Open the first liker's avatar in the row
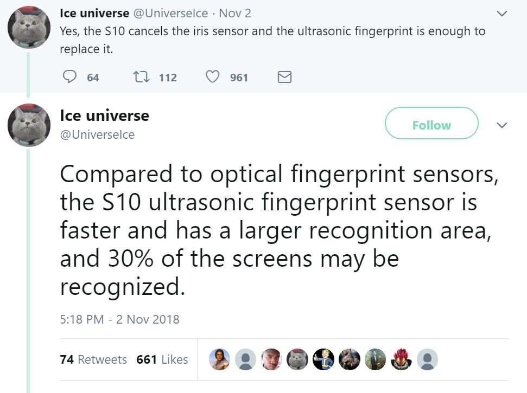Viewport: 527px width, 393px height. 219,359
